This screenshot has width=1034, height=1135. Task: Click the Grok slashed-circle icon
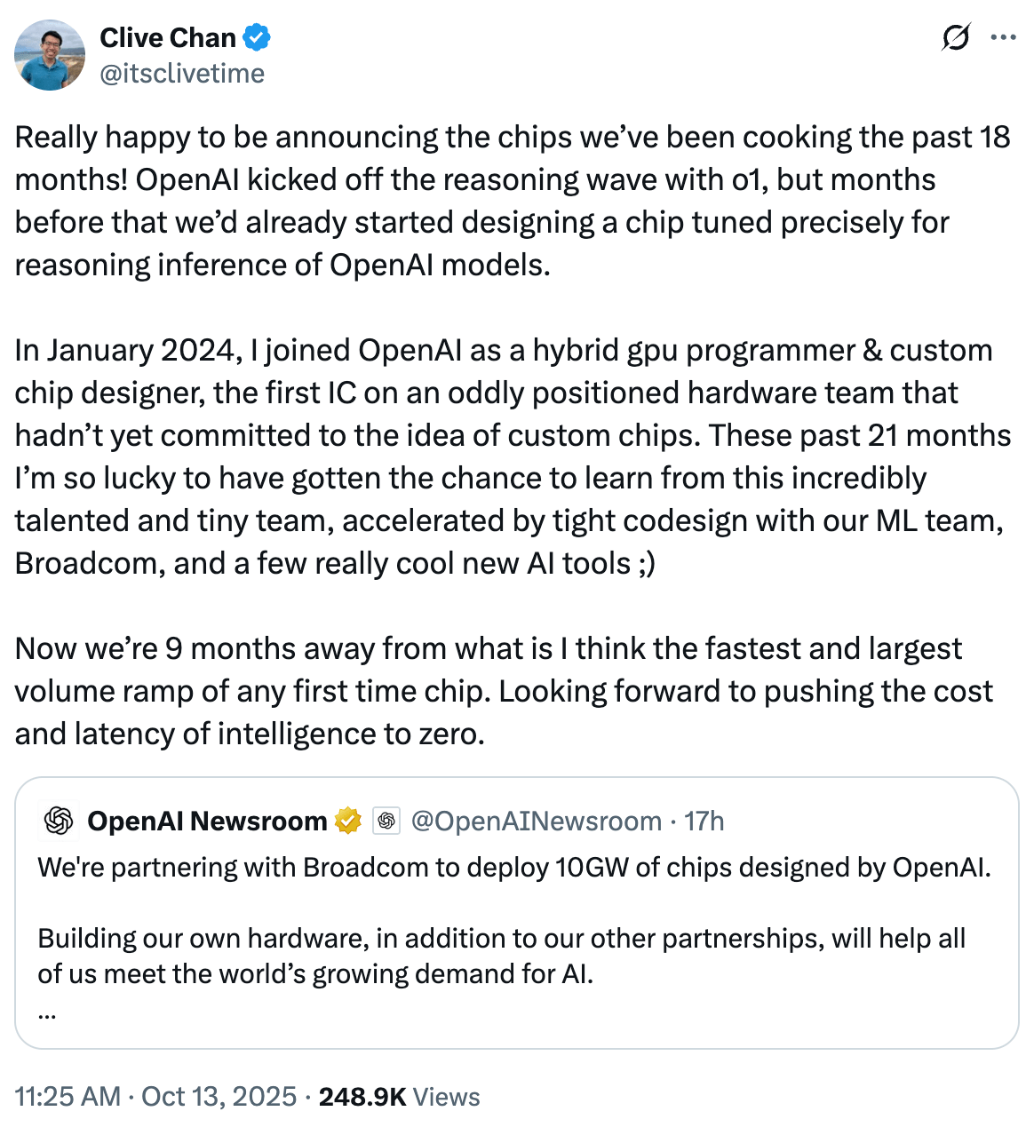coord(955,38)
